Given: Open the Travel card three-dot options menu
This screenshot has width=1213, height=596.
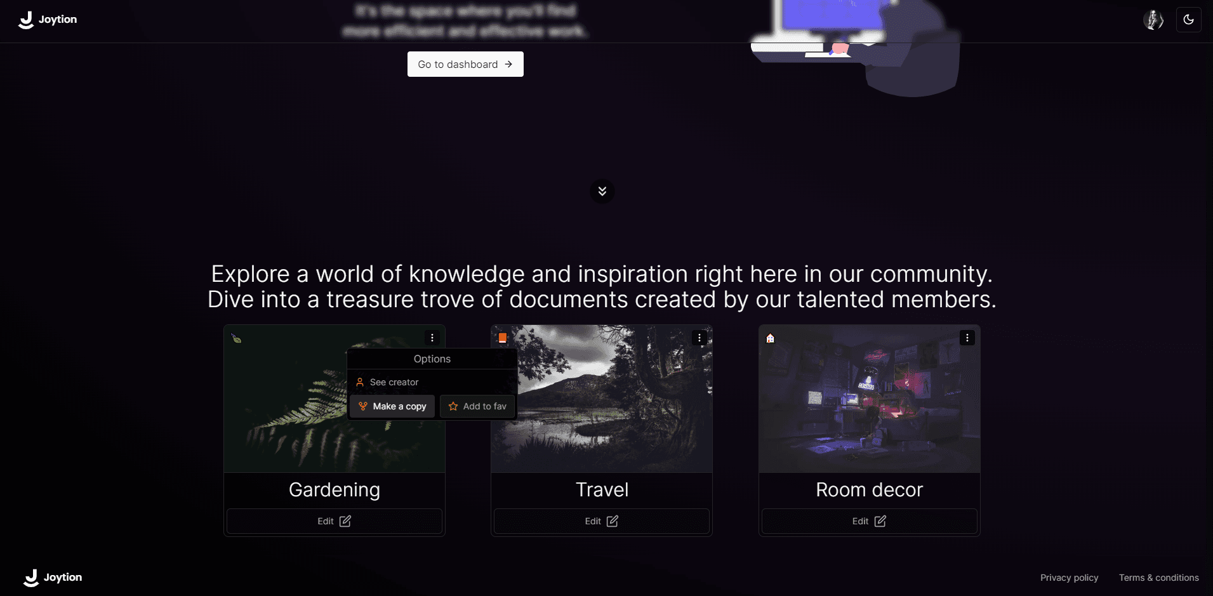Looking at the screenshot, I should [x=699, y=338].
